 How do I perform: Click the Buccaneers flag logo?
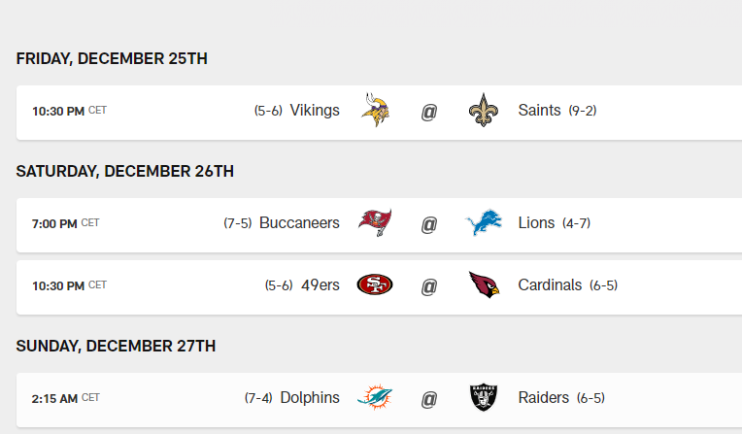point(375,223)
